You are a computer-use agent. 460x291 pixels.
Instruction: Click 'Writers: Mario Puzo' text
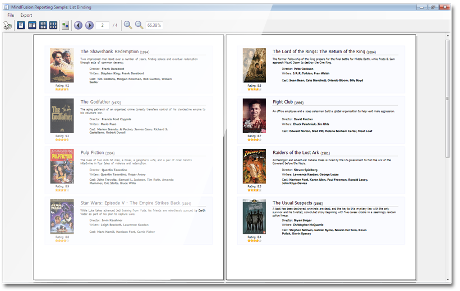tap(103, 124)
